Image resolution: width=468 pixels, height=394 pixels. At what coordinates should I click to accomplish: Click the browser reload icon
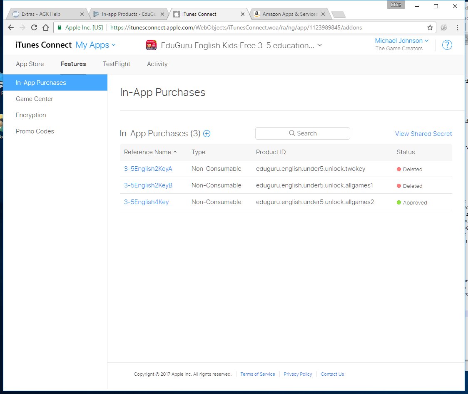tap(35, 27)
